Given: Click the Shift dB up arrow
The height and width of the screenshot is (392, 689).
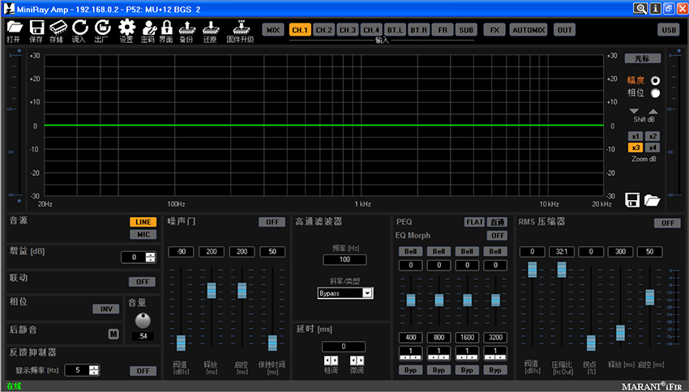Looking at the screenshot, I should (x=653, y=111).
